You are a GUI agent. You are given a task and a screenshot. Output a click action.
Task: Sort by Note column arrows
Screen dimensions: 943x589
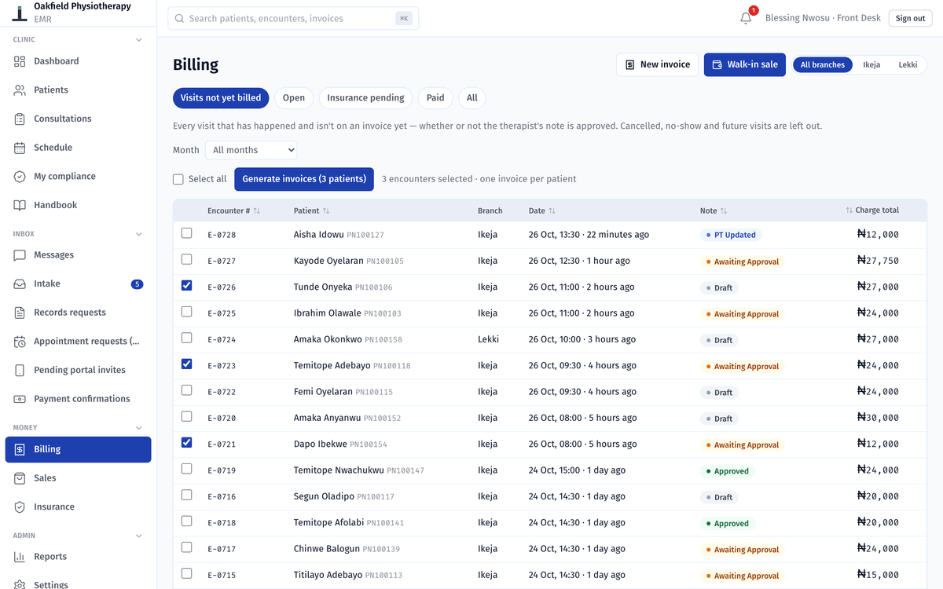(x=724, y=210)
